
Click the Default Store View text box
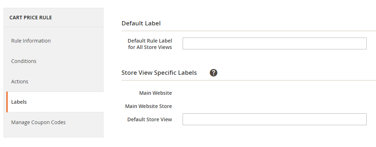point(274,119)
